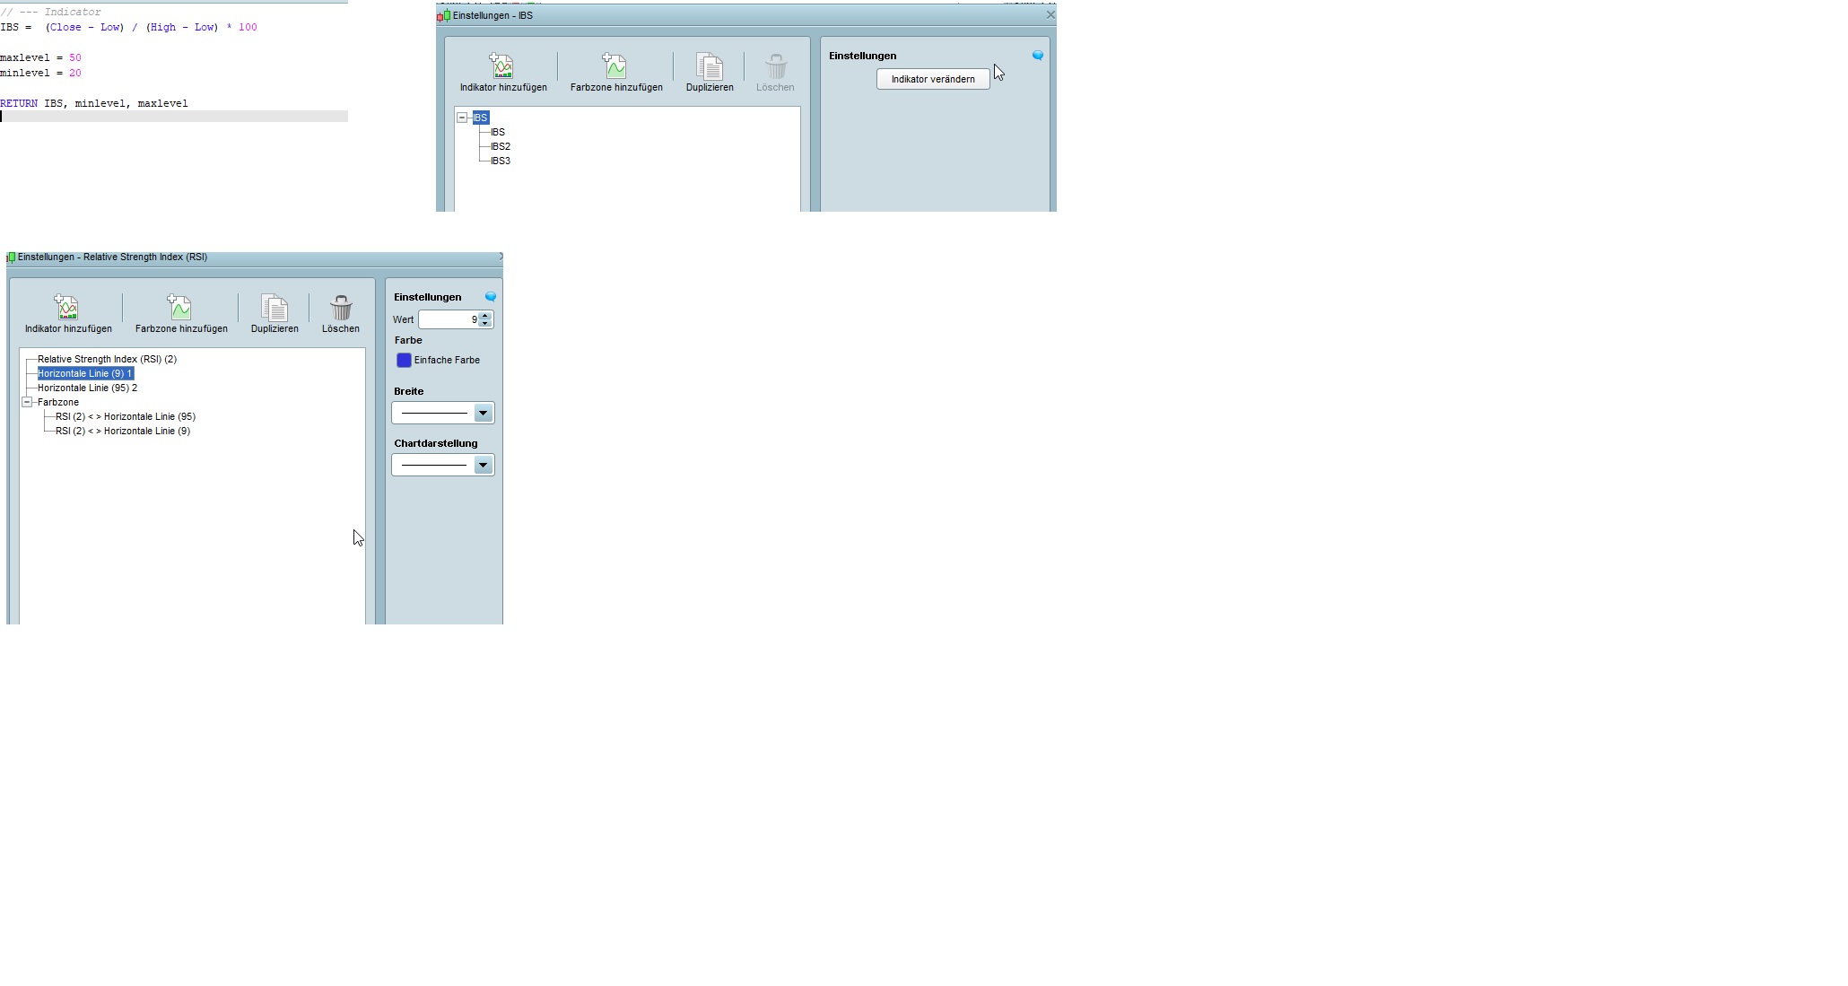The image size is (1848, 986).
Task: Open the Breite line width dropdown
Action: [x=483, y=413]
